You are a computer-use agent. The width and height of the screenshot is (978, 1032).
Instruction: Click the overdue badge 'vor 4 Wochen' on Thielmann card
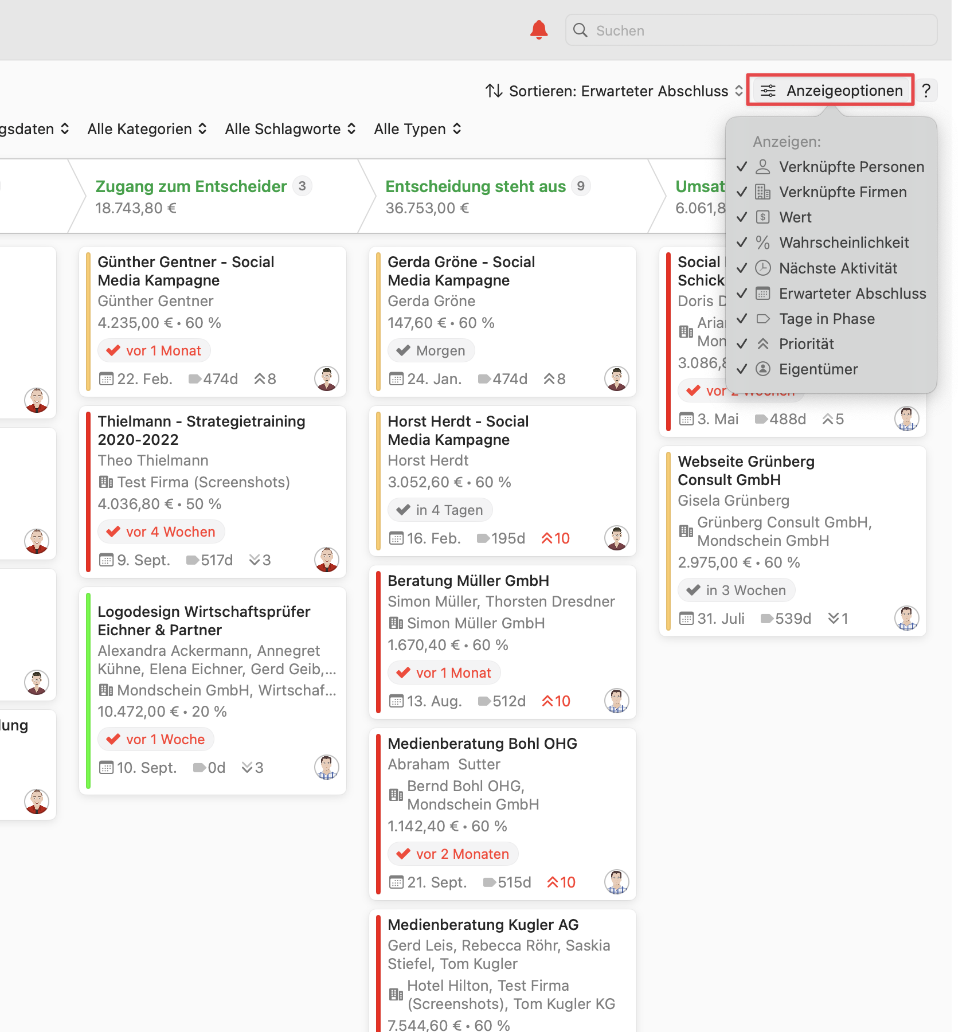161,531
